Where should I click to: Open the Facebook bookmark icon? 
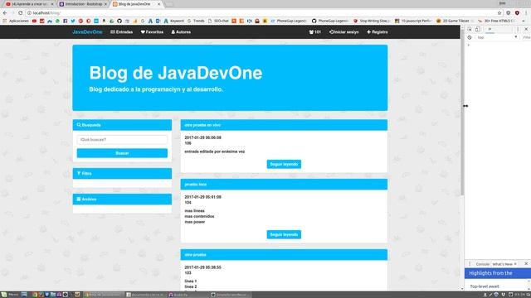[66, 21]
